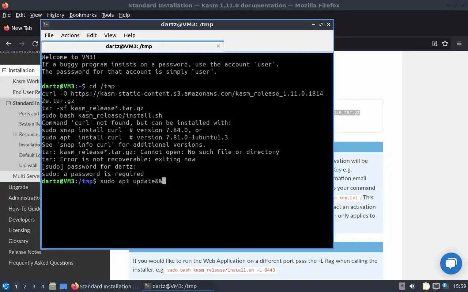
Task: Open the Glossary sidebar link
Action: [18, 241]
